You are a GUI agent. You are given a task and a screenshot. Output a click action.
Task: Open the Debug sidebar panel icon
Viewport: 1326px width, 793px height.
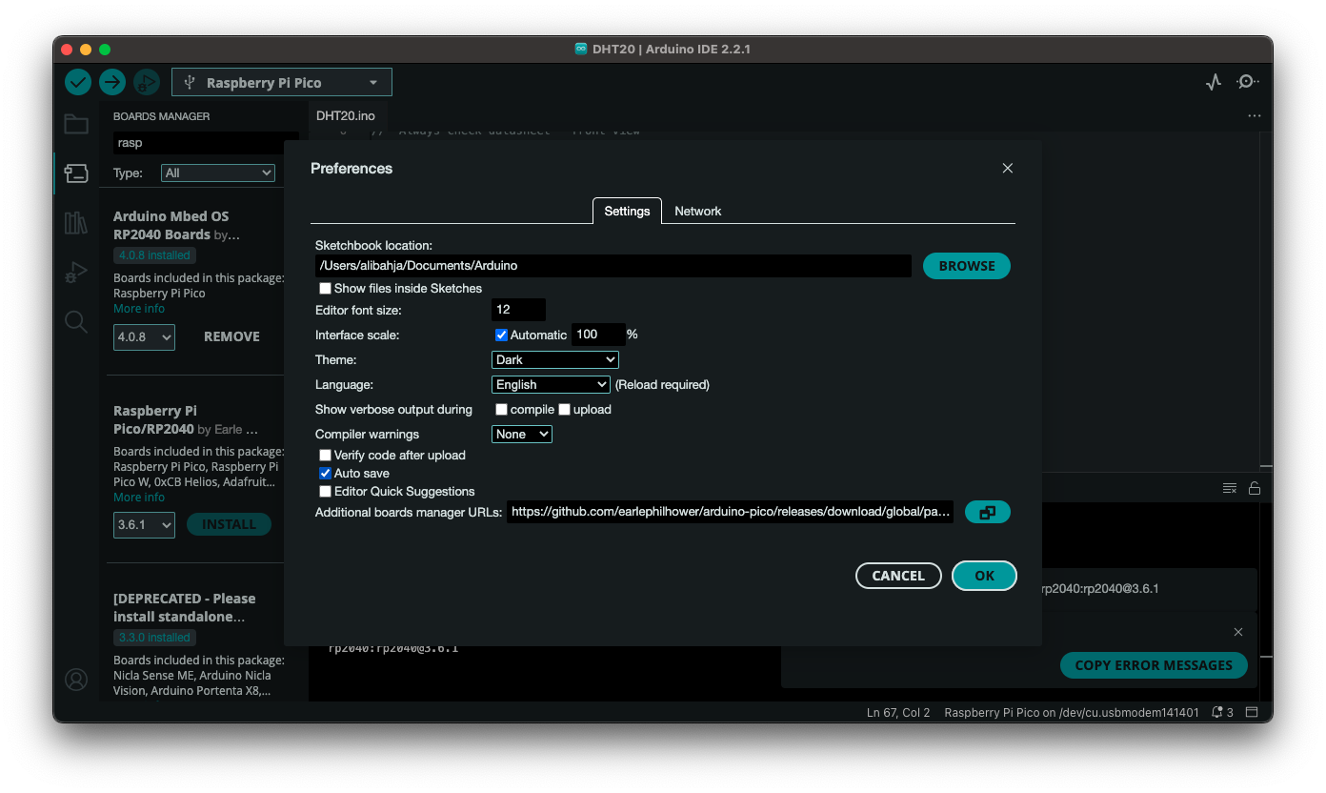pyautogui.click(x=76, y=273)
